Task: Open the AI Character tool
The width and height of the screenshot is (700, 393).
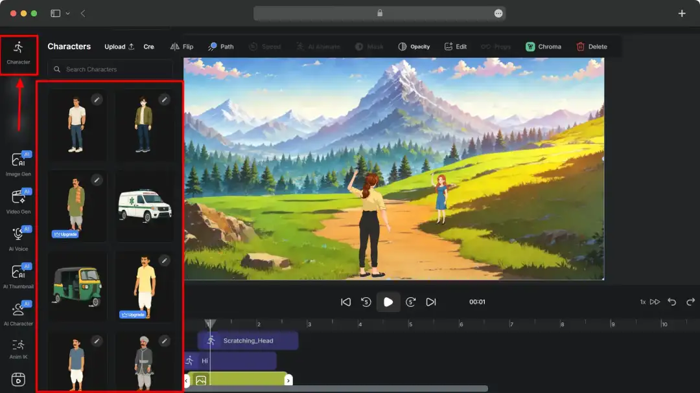Action: pyautogui.click(x=19, y=312)
